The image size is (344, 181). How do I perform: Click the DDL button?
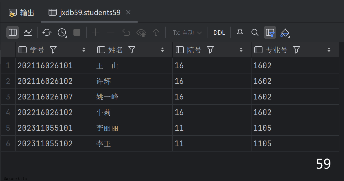pos(219,33)
